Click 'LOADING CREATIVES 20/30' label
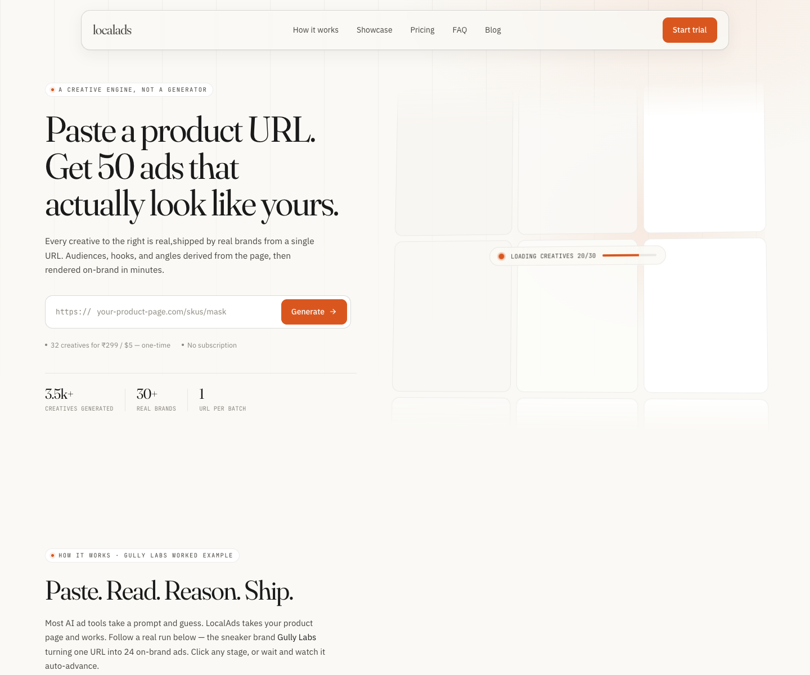Viewport: 810px width, 675px height. coord(553,256)
